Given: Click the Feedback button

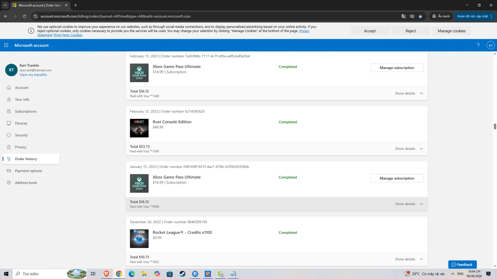Looking at the screenshot, I should pyautogui.click(x=462, y=264).
